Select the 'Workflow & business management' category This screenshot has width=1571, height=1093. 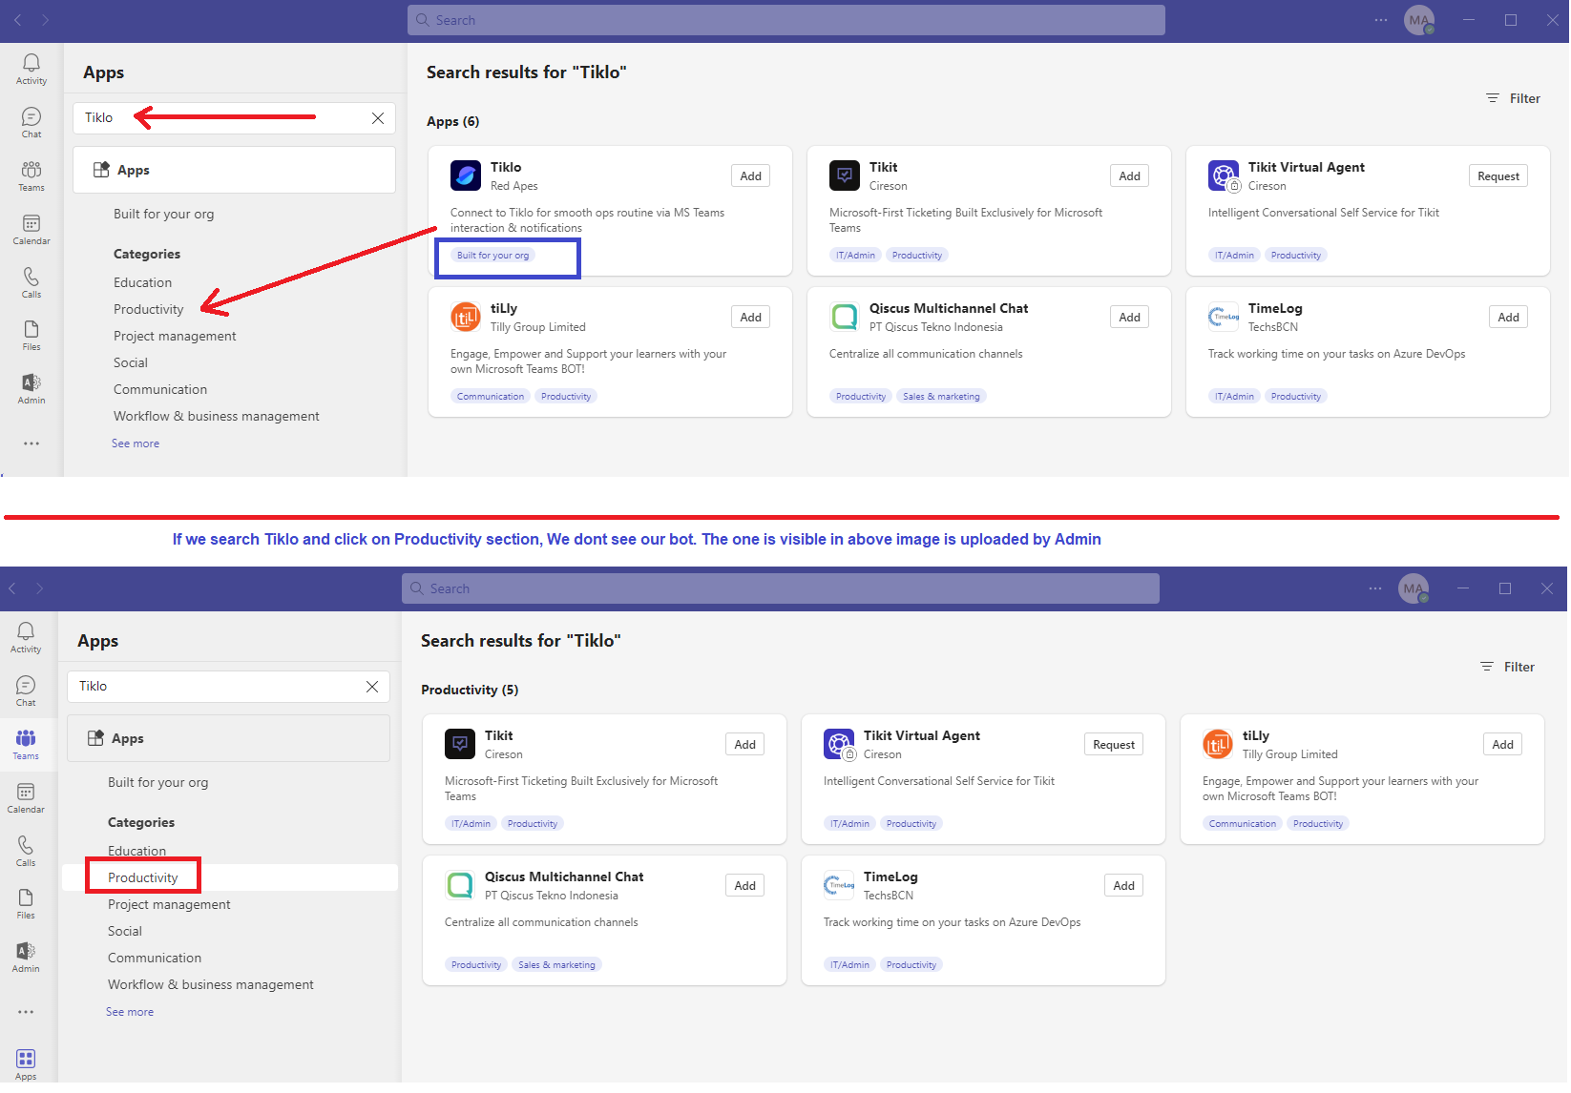(215, 415)
